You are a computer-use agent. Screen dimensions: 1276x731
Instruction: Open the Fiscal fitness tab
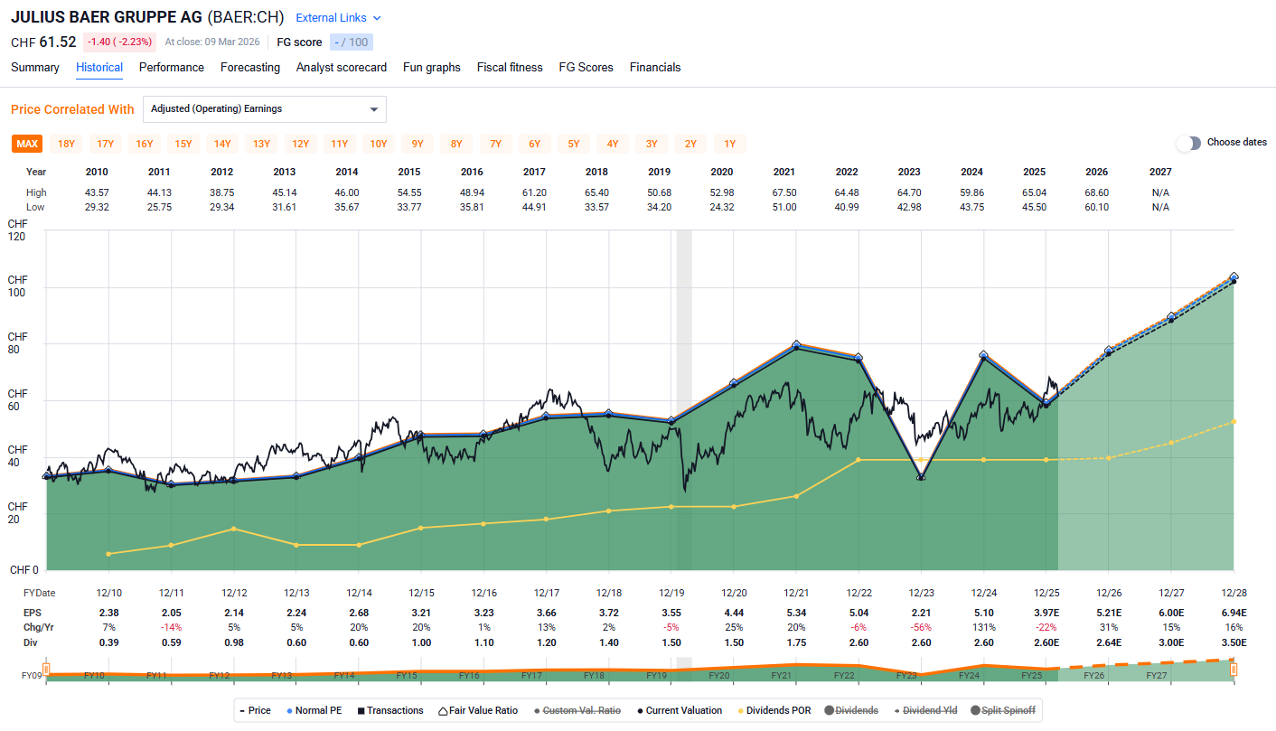(x=510, y=68)
